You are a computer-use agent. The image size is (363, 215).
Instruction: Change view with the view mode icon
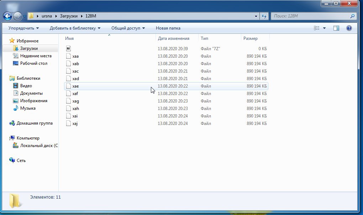(316, 28)
